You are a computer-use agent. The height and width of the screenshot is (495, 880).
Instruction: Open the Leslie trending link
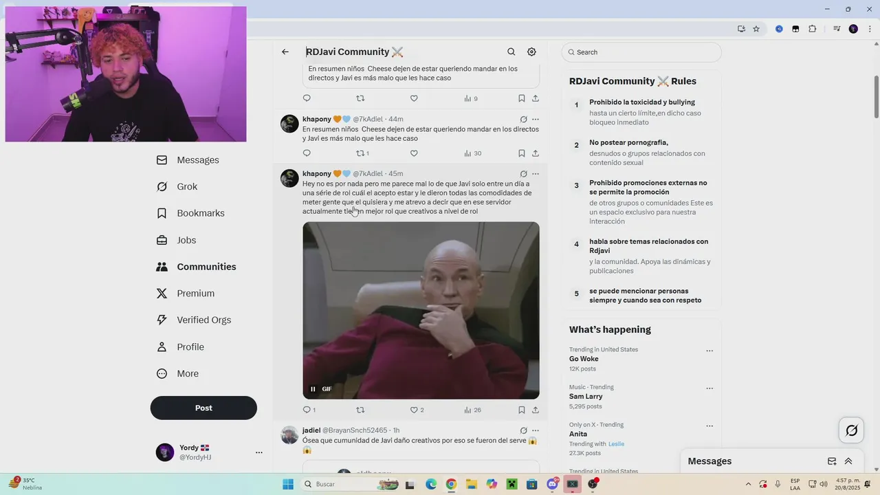(x=616, y=444)
